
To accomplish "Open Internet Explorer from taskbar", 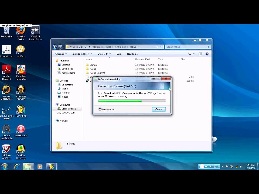I will pyautogui.click(x=16, y=167).
